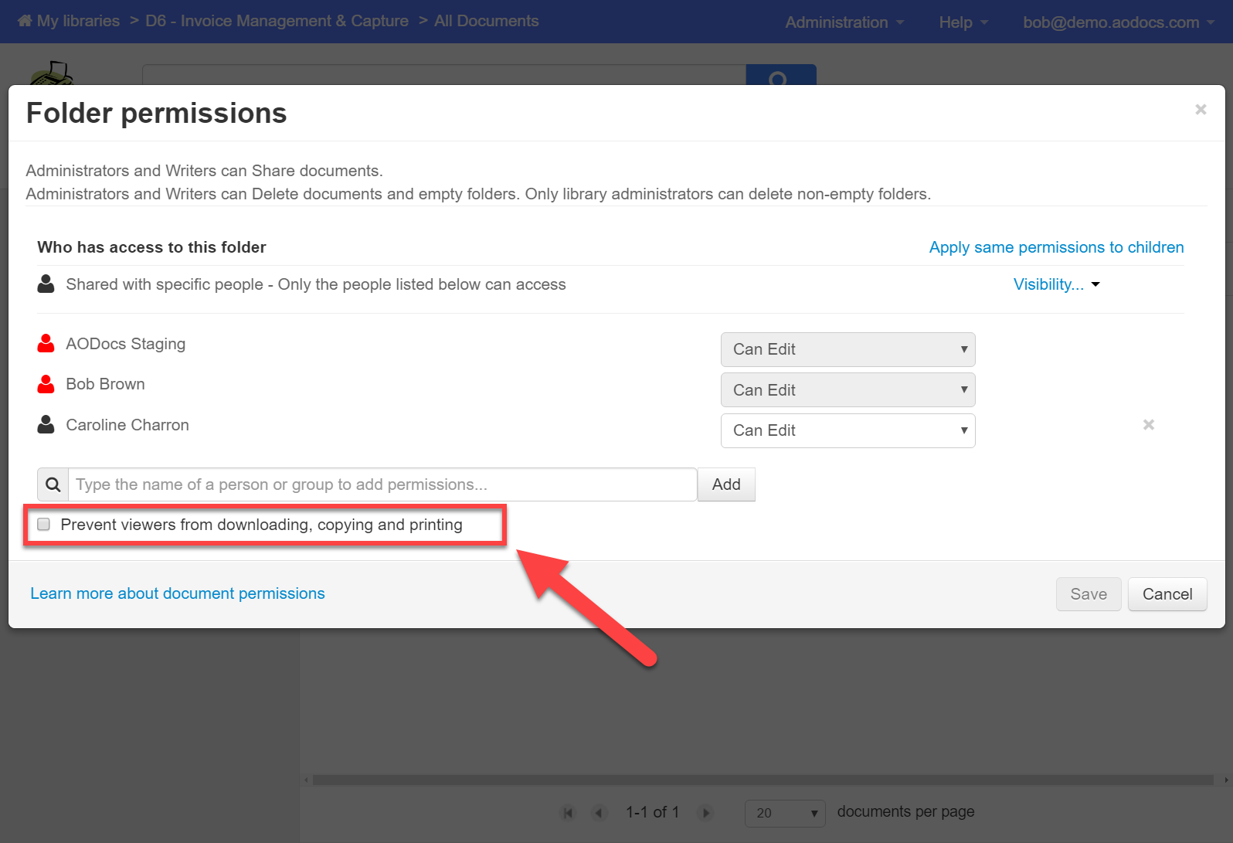The height and width of the screenshot is (843, 1233).
Task: Go to My libraries breadcrumb
Action: (78, 21)
